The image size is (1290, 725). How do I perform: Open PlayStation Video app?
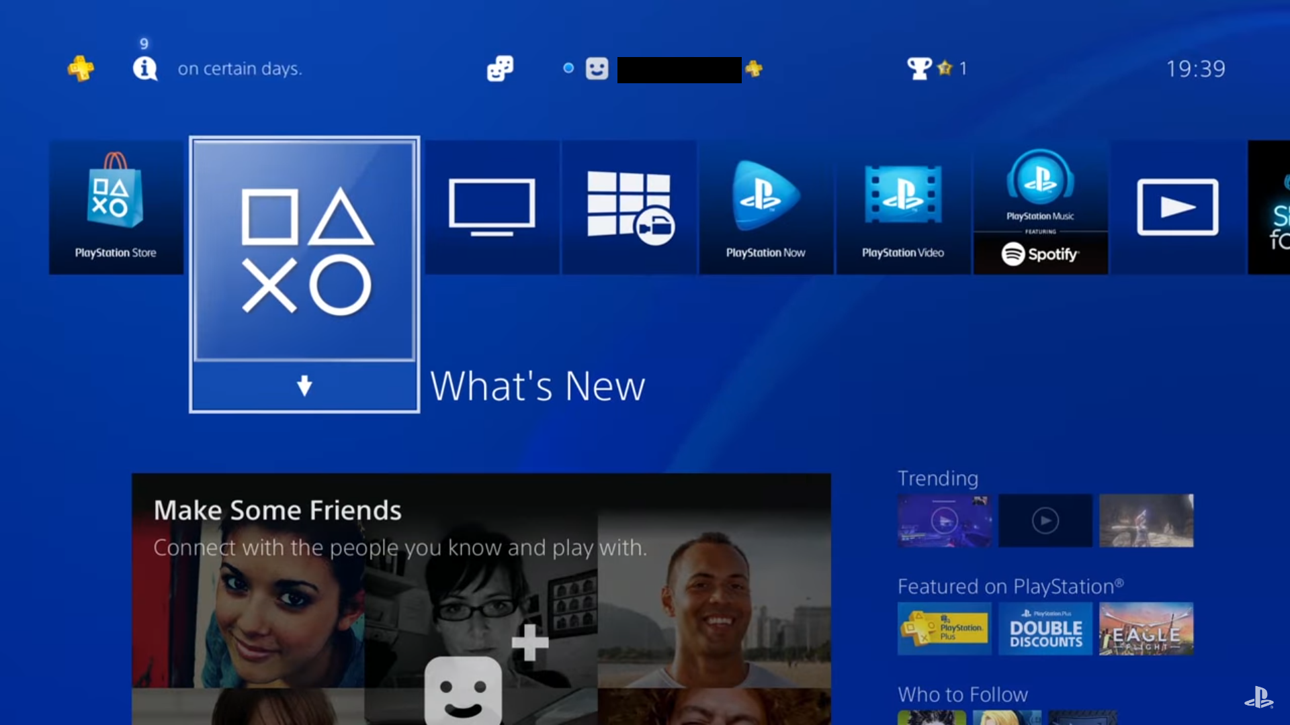click(x=903, y=205)
